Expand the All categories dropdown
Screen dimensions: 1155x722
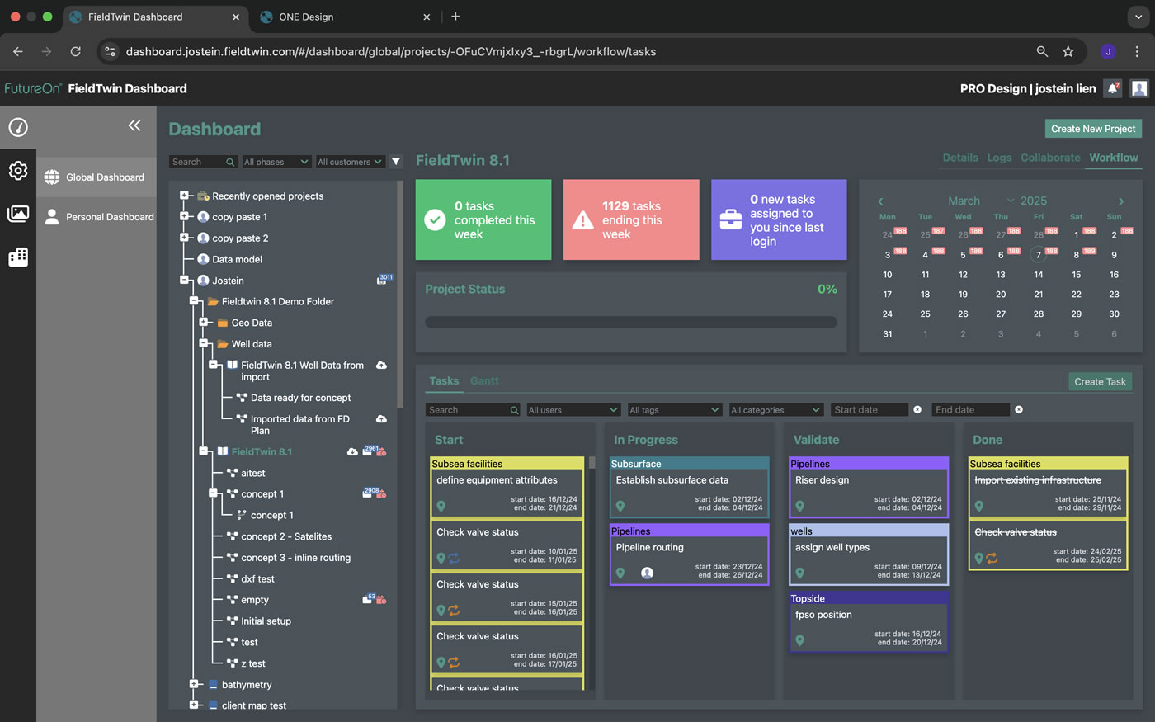click(775, 410)
